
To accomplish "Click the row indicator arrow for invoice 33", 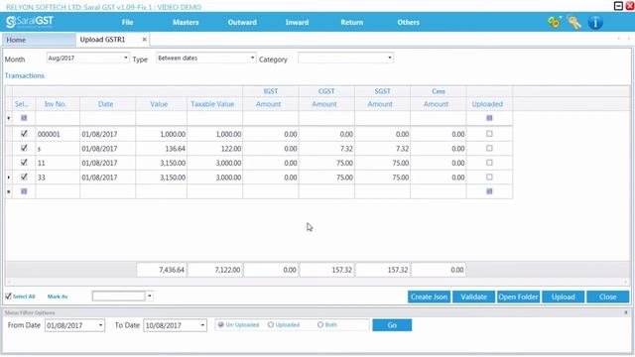I will [9, 178].
